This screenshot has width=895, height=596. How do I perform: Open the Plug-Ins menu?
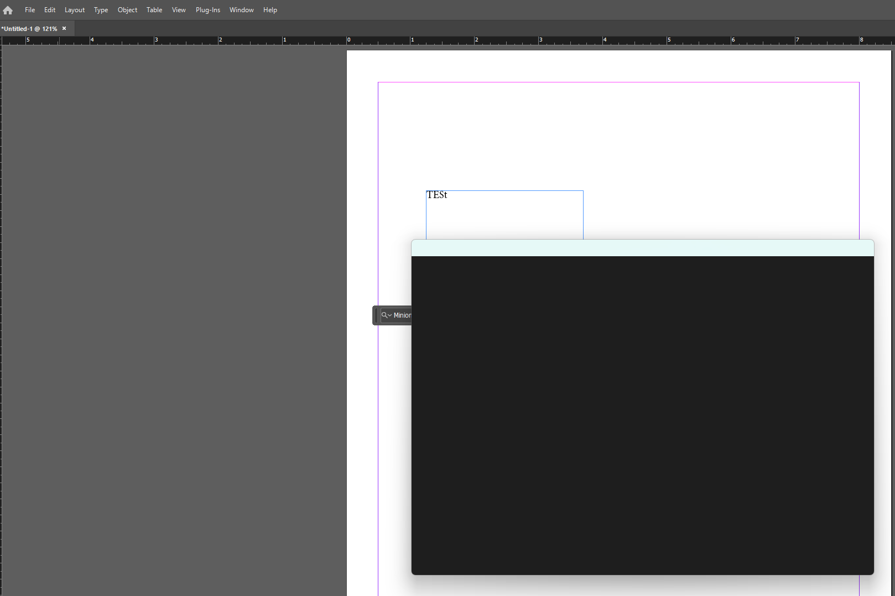pyautogui.click(x=207, y=9)
